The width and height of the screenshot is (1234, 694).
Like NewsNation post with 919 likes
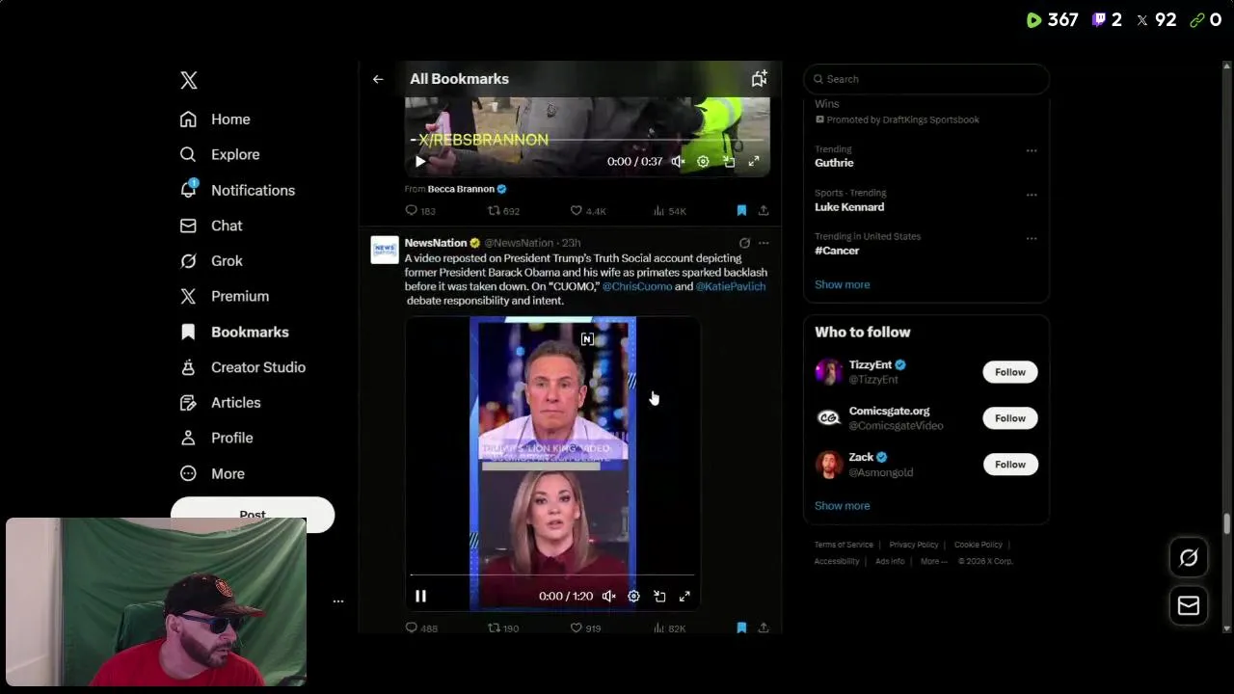[585, 627]
